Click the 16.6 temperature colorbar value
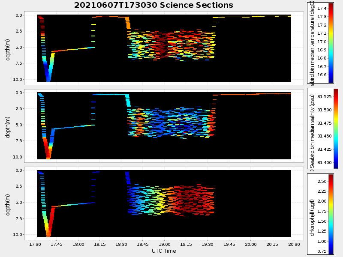 [x=322, y=75]
